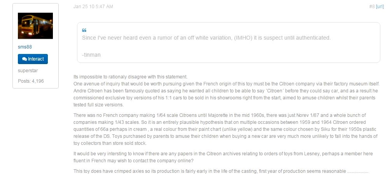Click the quoted text about off white variation
Image resolution: width=392 pixels, height=179 pixels.
click(206, 38)
